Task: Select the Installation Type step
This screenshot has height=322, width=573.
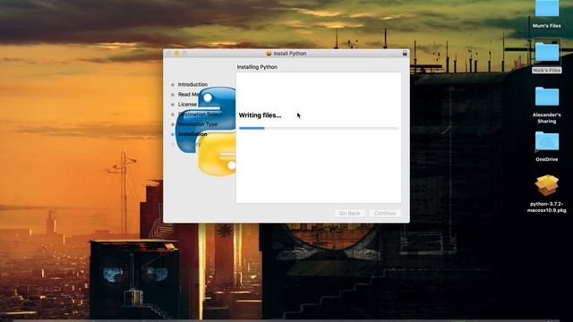Action: (x=198, y=124)
